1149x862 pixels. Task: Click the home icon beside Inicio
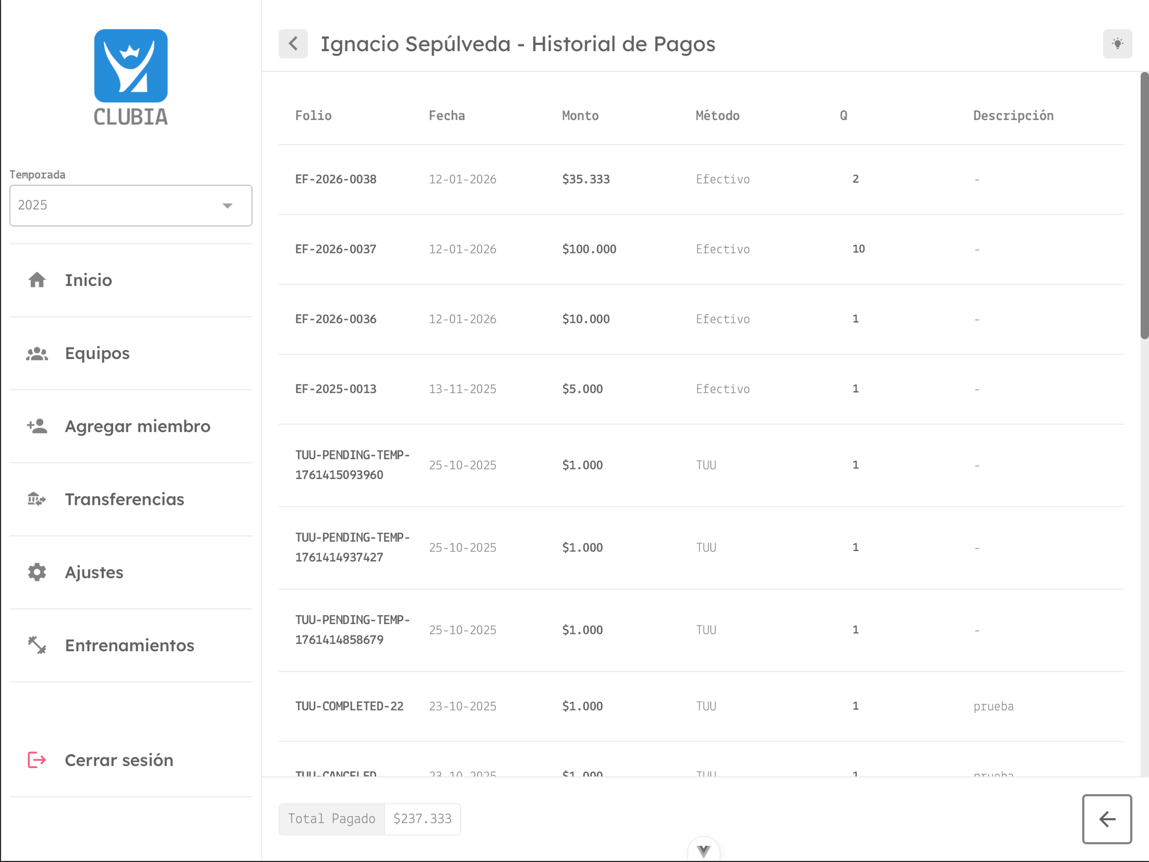click(37, 280)
